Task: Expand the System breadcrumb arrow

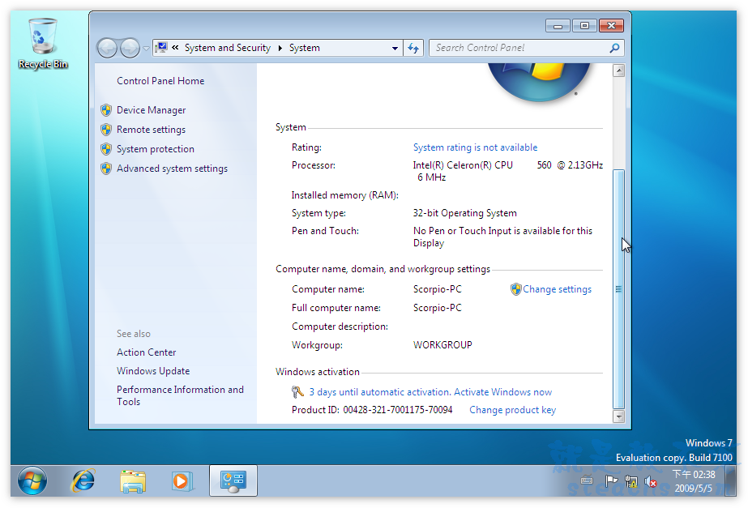Action: [280, 48]
